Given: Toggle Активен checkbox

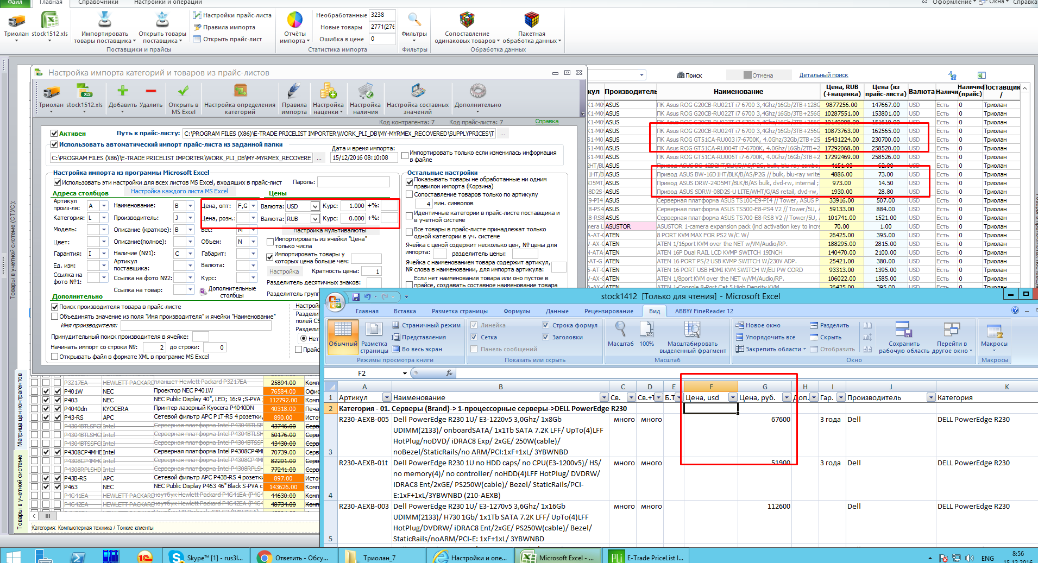Looking at the screenshot, I should click(54, 134).
